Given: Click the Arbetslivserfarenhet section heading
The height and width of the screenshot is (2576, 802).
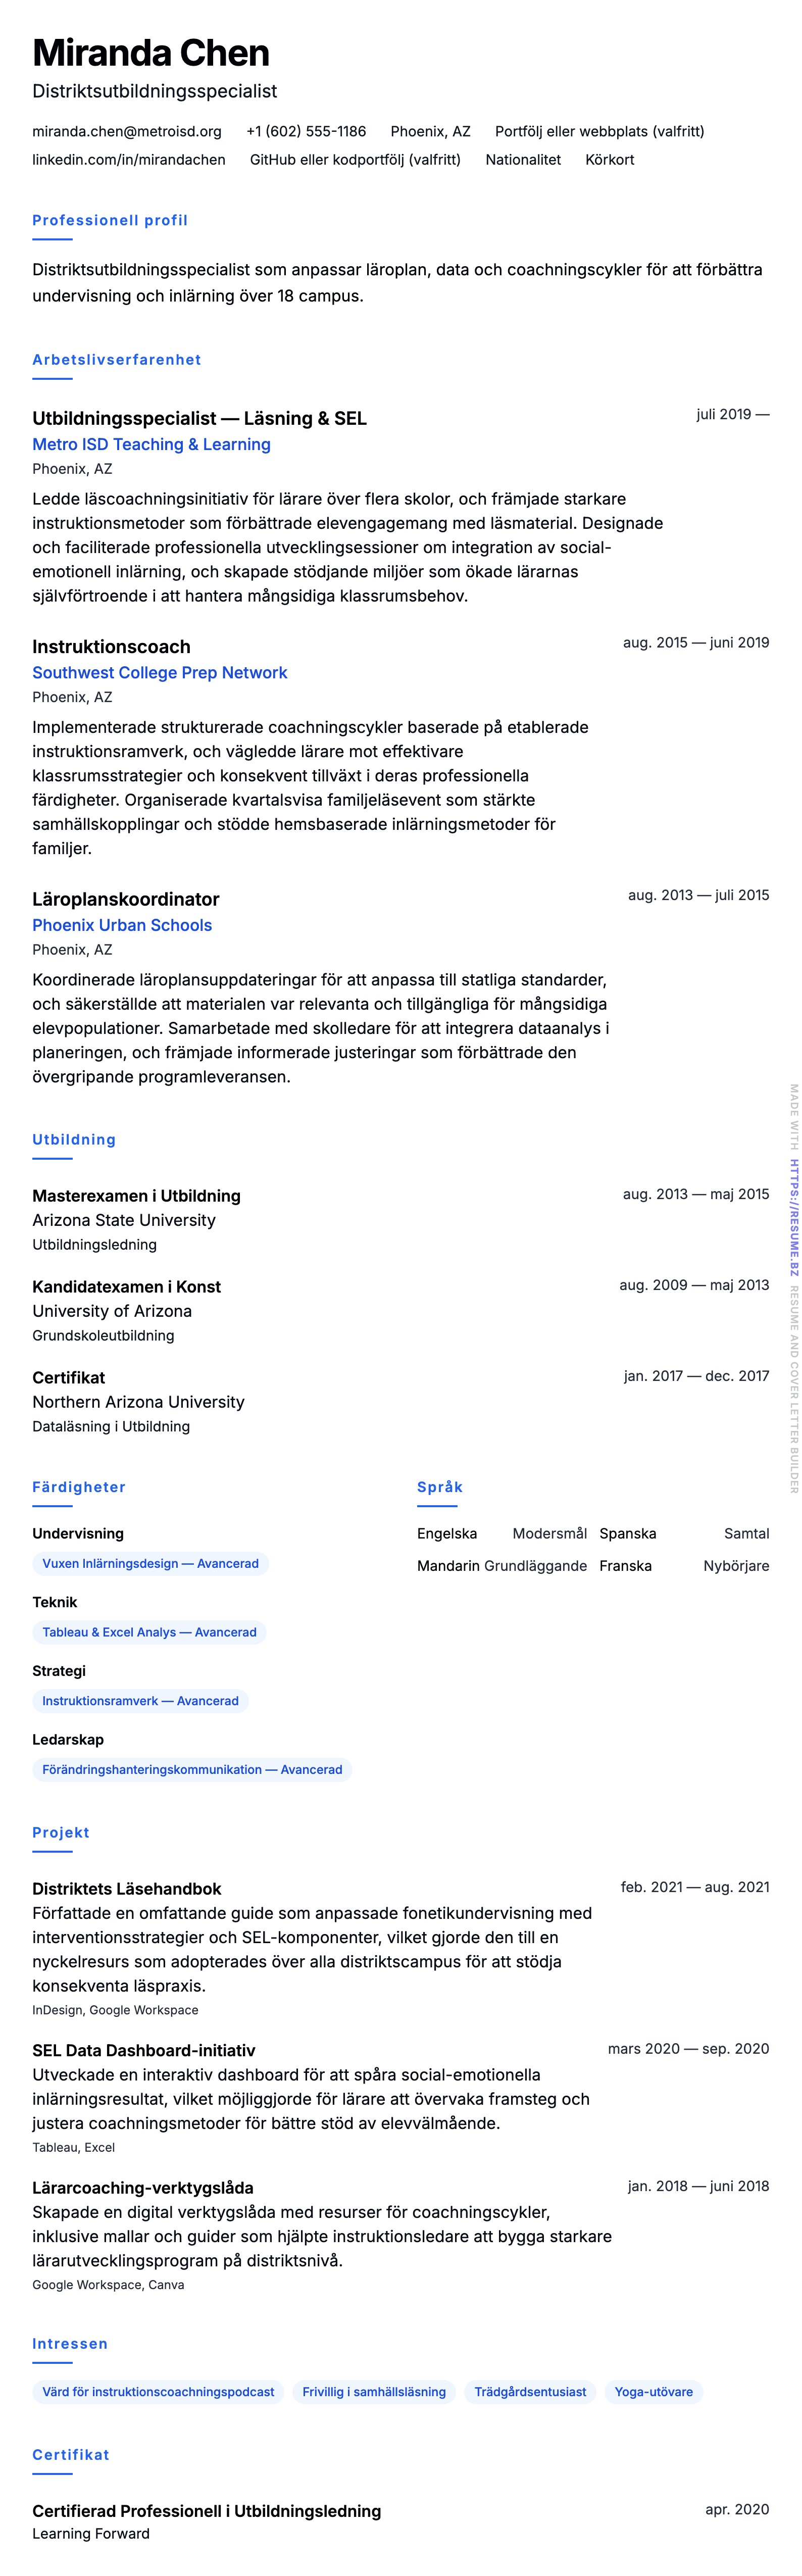Looking at the screenshot, I should [117, 360].
